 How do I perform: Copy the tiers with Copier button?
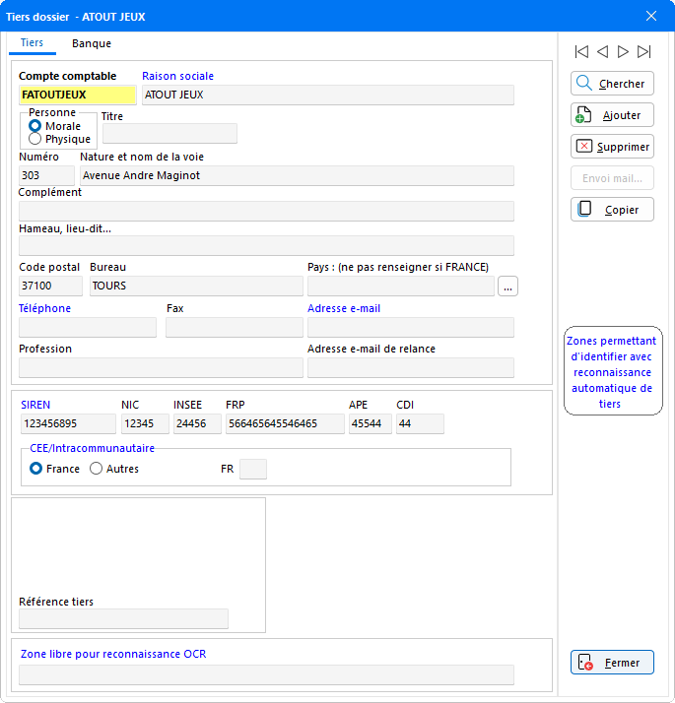(x=612, y=210)
